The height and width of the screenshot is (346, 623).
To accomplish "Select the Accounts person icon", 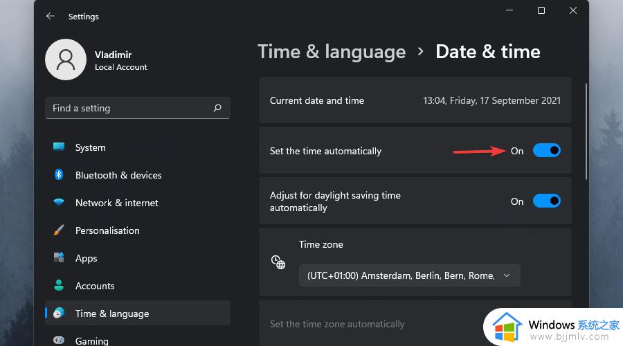I will pyautogui.click(x=59, y=285).
